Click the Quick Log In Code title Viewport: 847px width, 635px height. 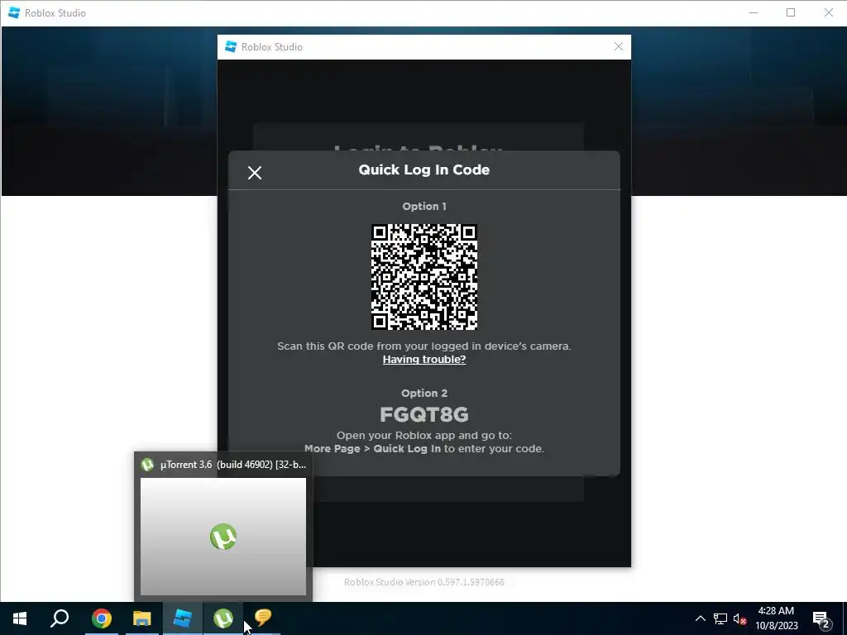coord(424,169)
